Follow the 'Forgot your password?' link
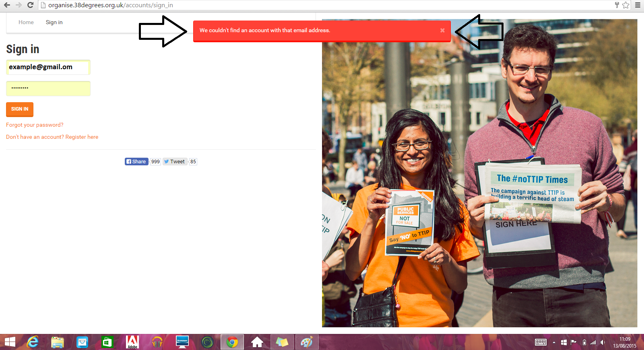644x350 pixels. click(35, 125)
